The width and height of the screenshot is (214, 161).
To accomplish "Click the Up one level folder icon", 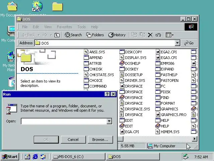I will pos(57,35).
